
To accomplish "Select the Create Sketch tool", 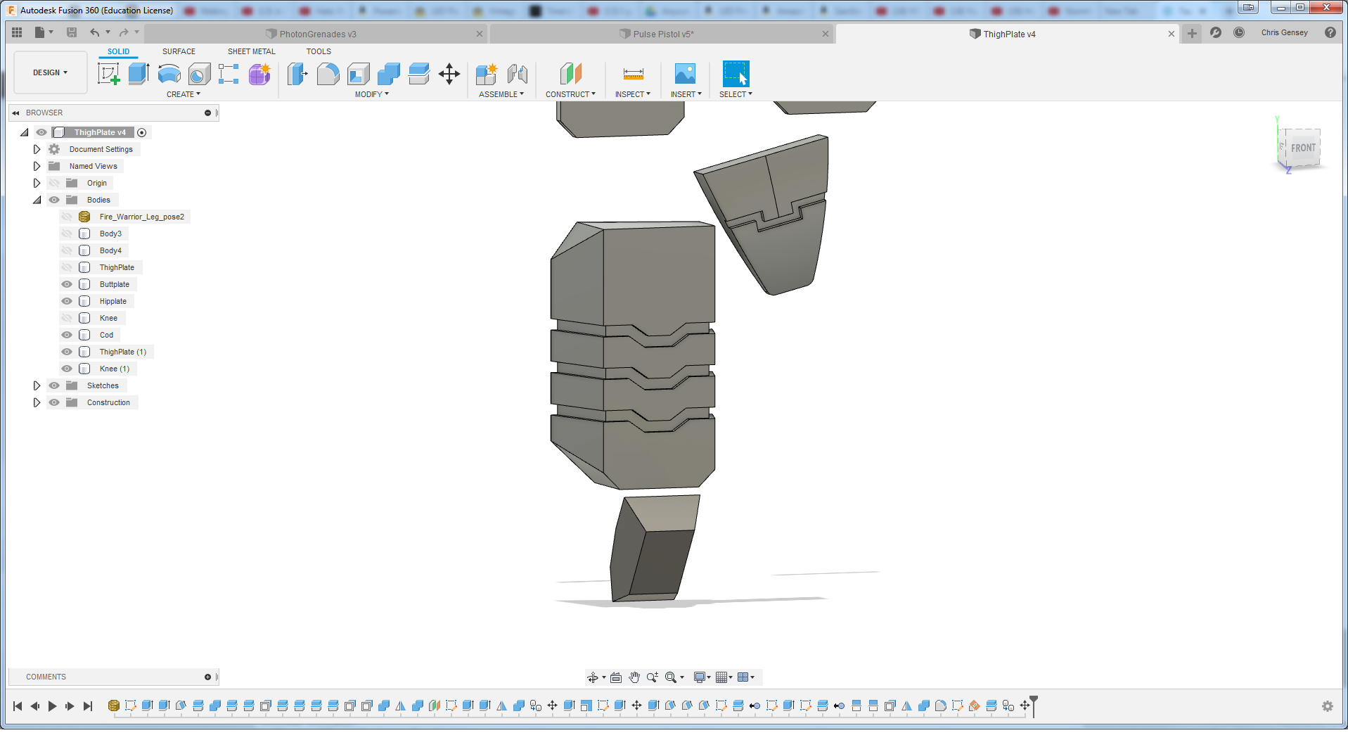I will (108, 74).
